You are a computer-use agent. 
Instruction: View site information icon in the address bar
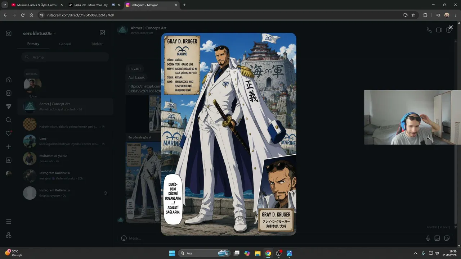42,15
